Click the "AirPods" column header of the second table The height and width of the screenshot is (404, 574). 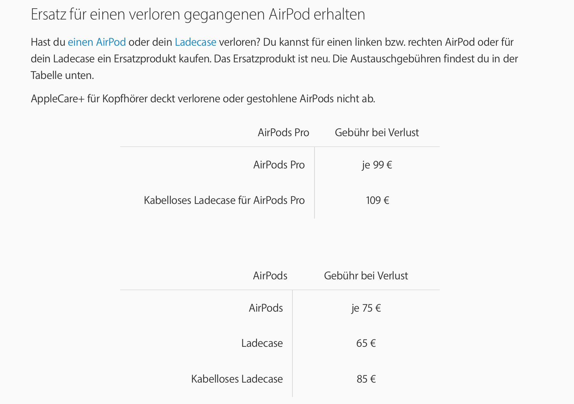click(x=270, y=276)
